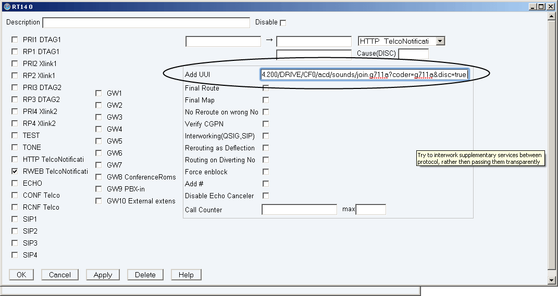Image resolution: width=558 pixels, height=296 pixels.
Task: Enable the Disable checkbox
Action: (x=283, y=23)
